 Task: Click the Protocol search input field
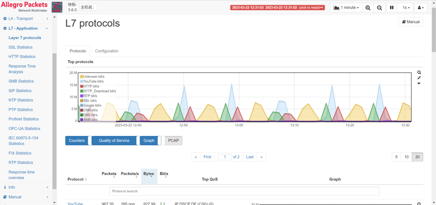click(244, 191)
